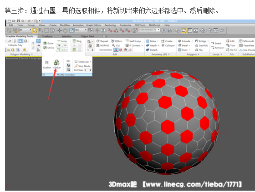Toggle Step Mode selection

click(x=82, y=66)
